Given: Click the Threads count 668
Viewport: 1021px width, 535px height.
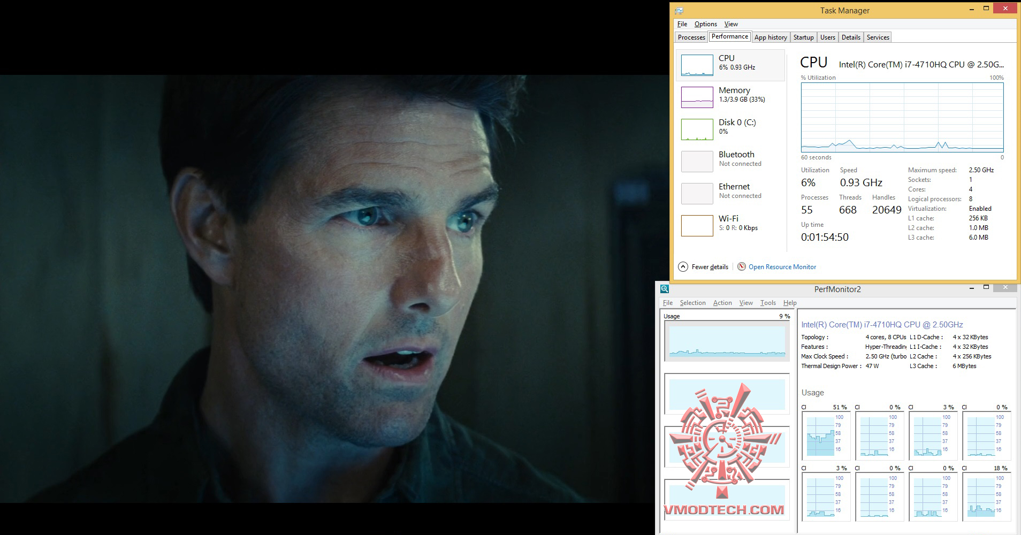Looking at the screenshot, I should click(x=848, y=210).
